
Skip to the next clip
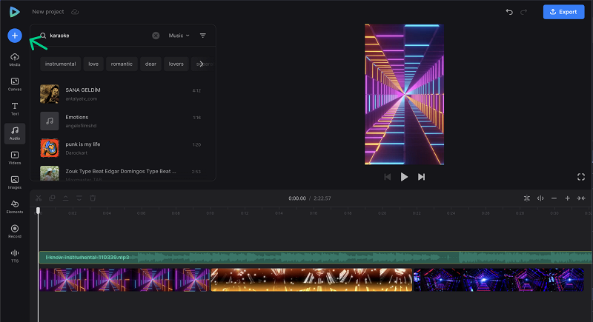tap(421, 177)
